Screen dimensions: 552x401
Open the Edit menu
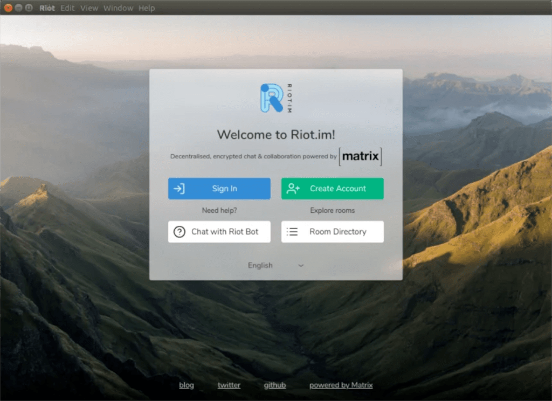point(67,8)
